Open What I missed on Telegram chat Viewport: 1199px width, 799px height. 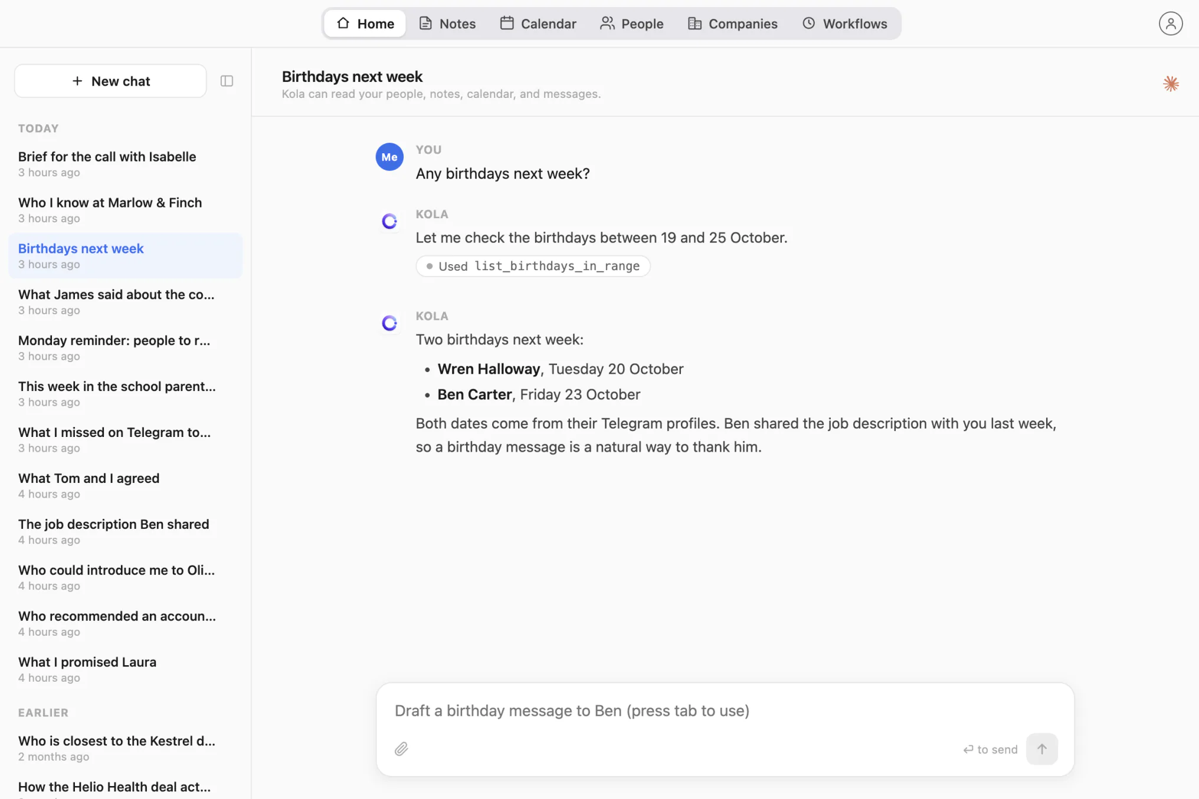coord(125,439)
